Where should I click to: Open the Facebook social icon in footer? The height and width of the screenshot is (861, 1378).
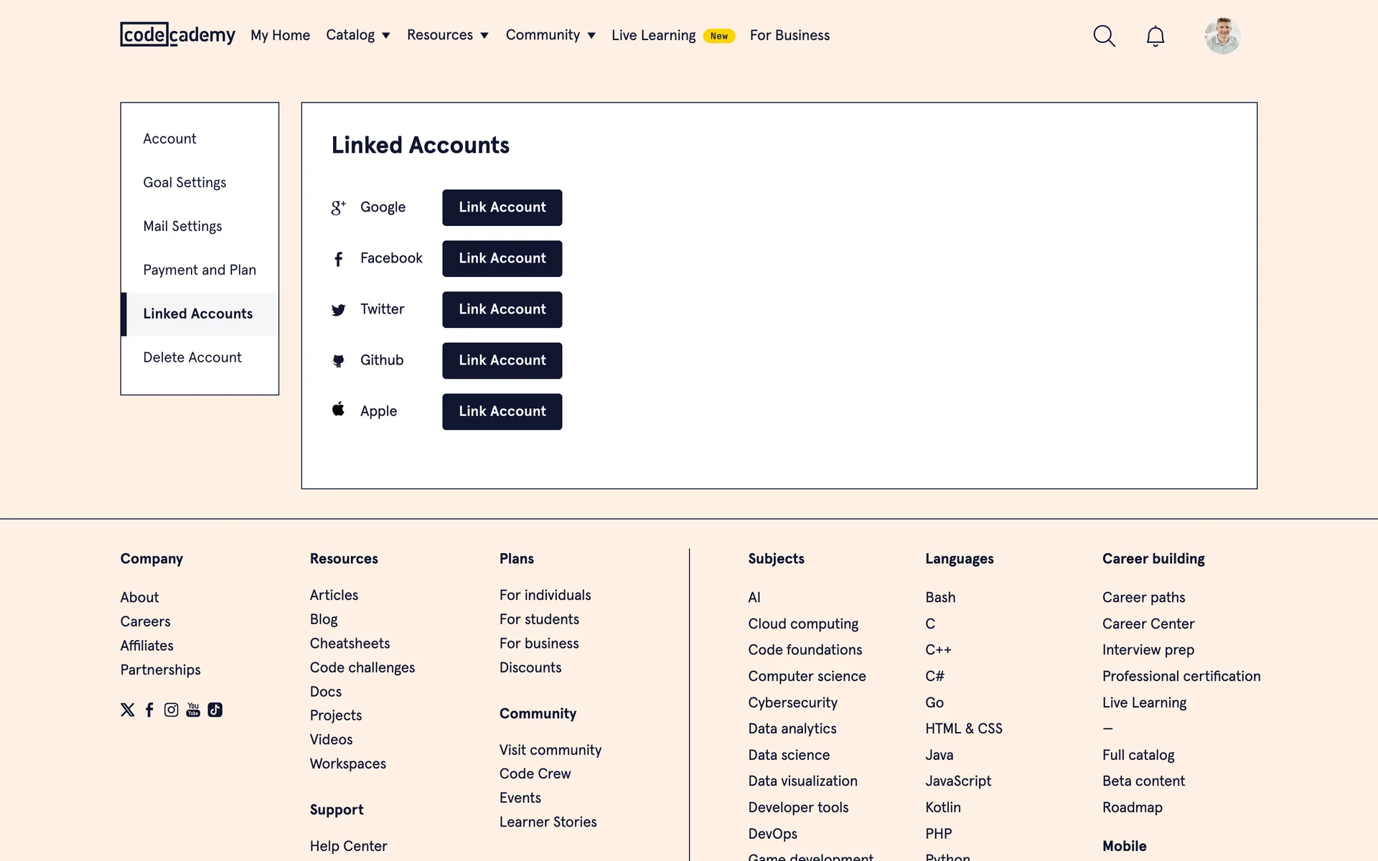pos(149,710)
